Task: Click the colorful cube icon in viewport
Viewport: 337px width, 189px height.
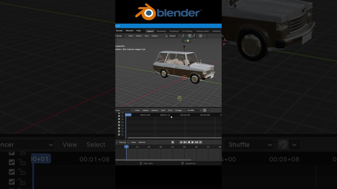Action: (x=188, y=41)
